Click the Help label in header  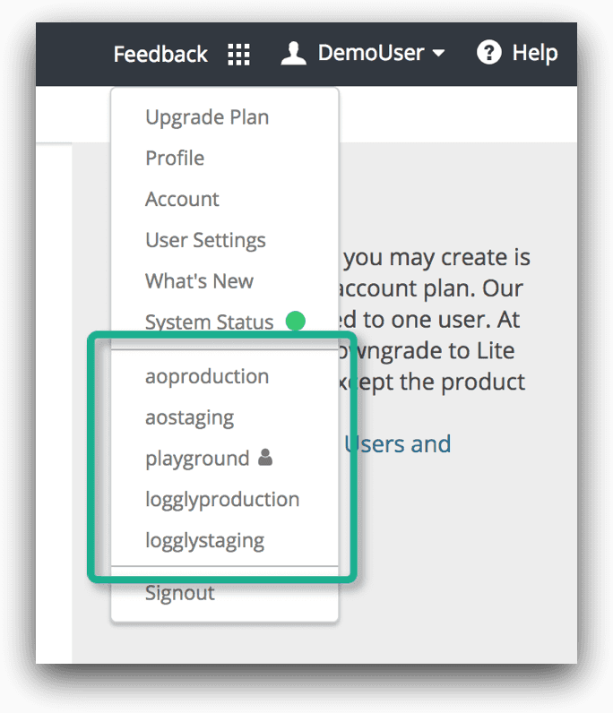click(x=535, y=53)
